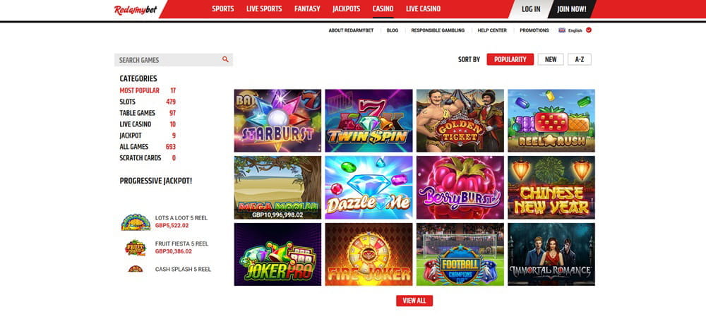Click the search magnifier icon
706x319 pixels.
pyautogui.click(x=225, y=59)
